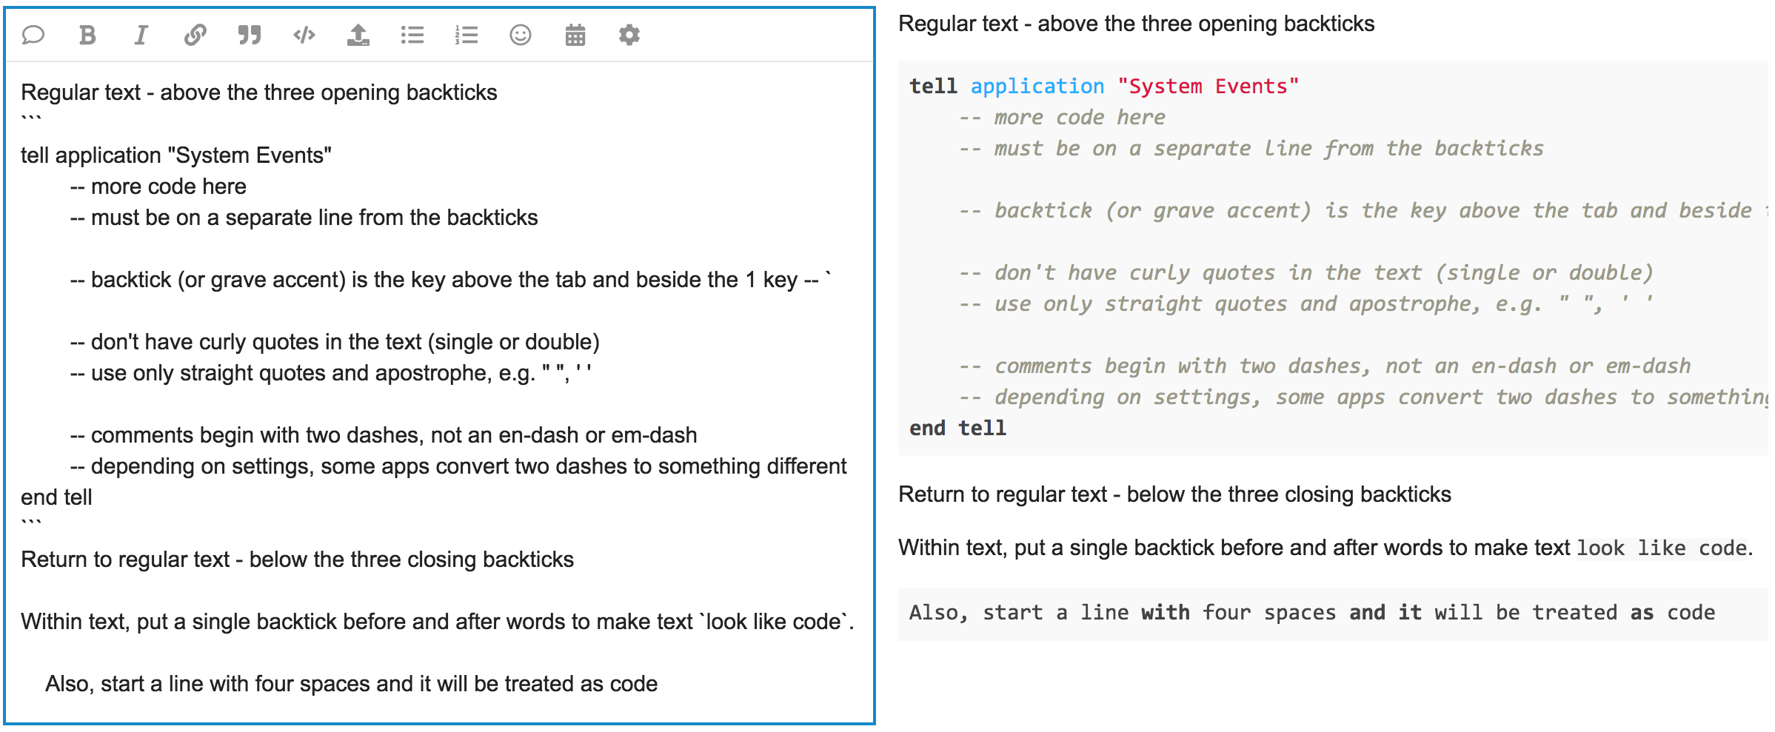The height and width of the screenshot is (732, 1775).
Task: Open the emoji picker
Action: 521,35
